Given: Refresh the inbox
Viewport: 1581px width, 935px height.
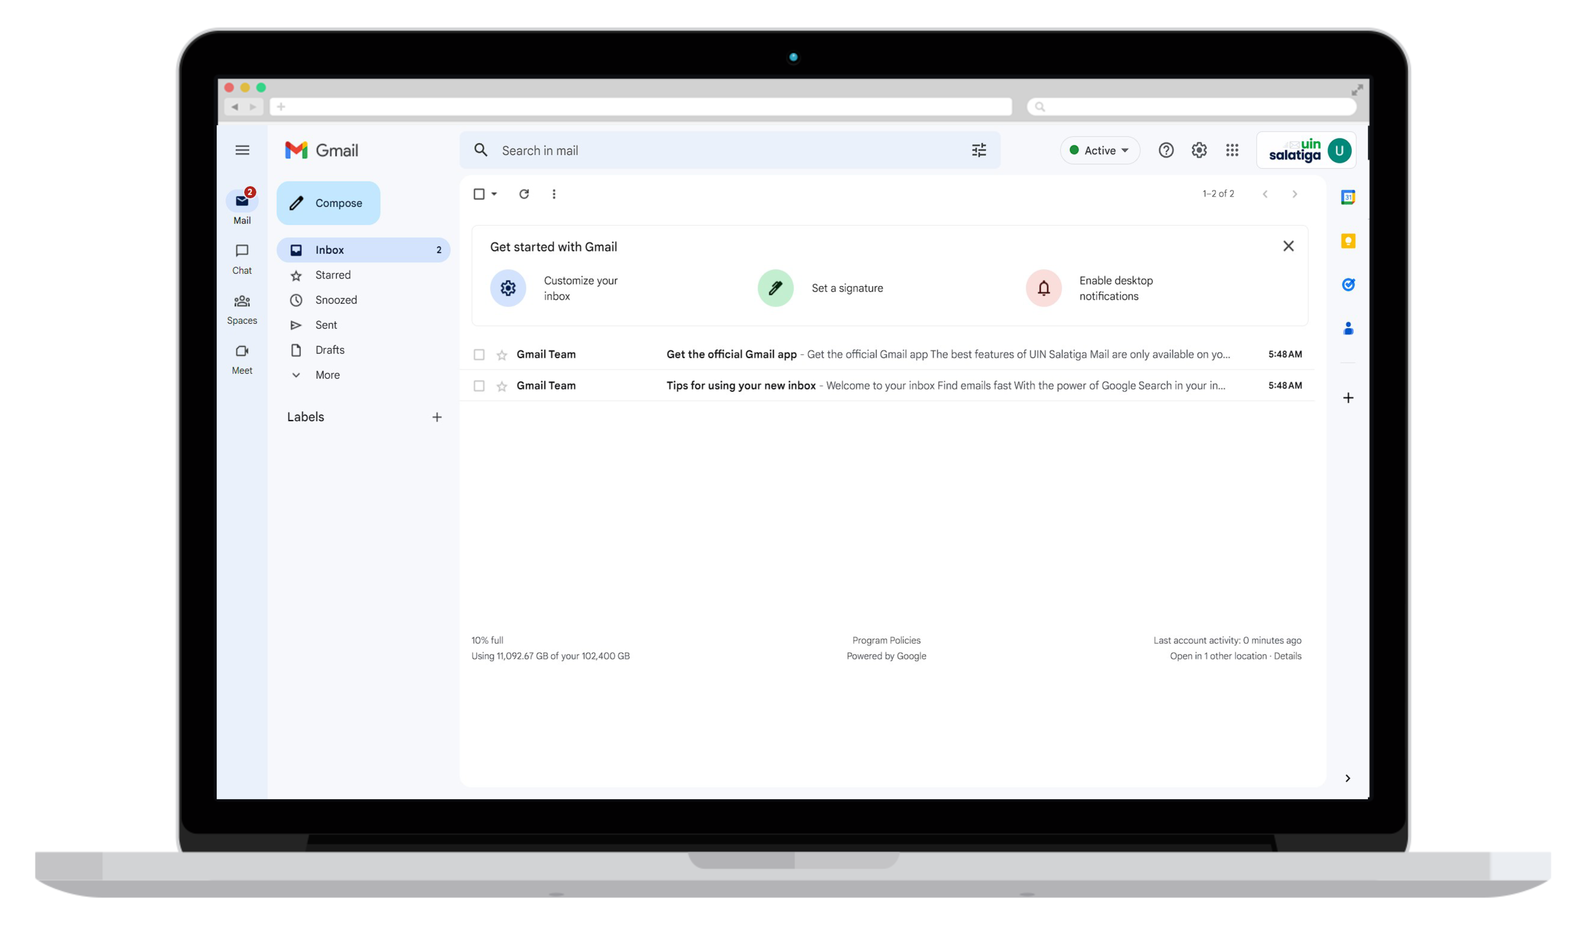Looking at the screenshot, I should (524, 194).
